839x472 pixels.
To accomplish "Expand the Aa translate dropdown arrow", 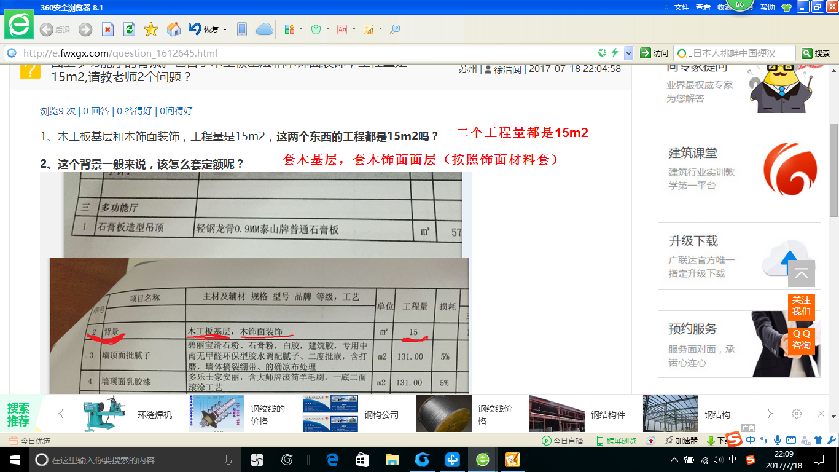I will click(x=354, y=29).
